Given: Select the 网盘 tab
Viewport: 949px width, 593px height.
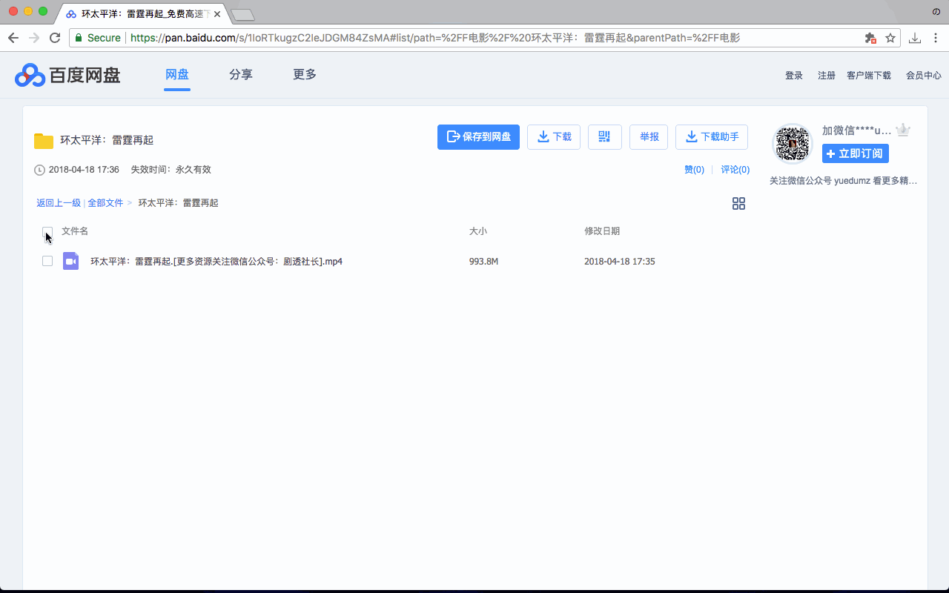Looking at the screenshot, I should click(x=177, y=75).
